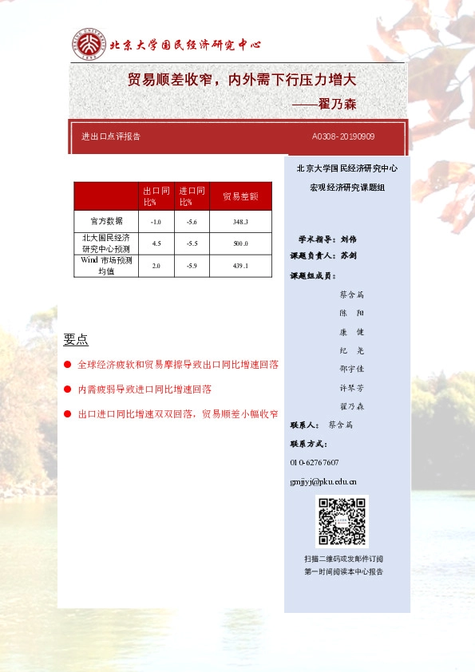
Task: Click the row label 北大国民经济研究中心预测
Action: tap(106, 243)
